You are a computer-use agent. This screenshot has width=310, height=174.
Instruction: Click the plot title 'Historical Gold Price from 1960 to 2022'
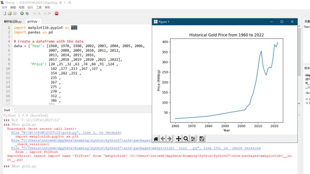[226, 35]
